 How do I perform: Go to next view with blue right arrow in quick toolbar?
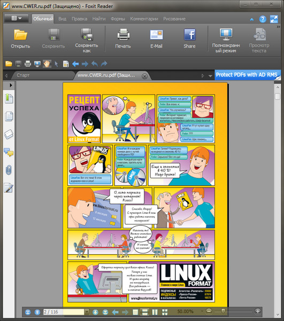tap(85, 64)
